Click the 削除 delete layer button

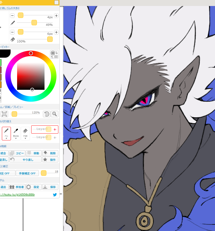coord(50,153)
